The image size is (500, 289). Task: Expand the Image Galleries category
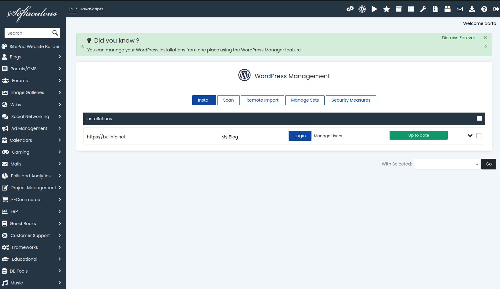point(60,92)
